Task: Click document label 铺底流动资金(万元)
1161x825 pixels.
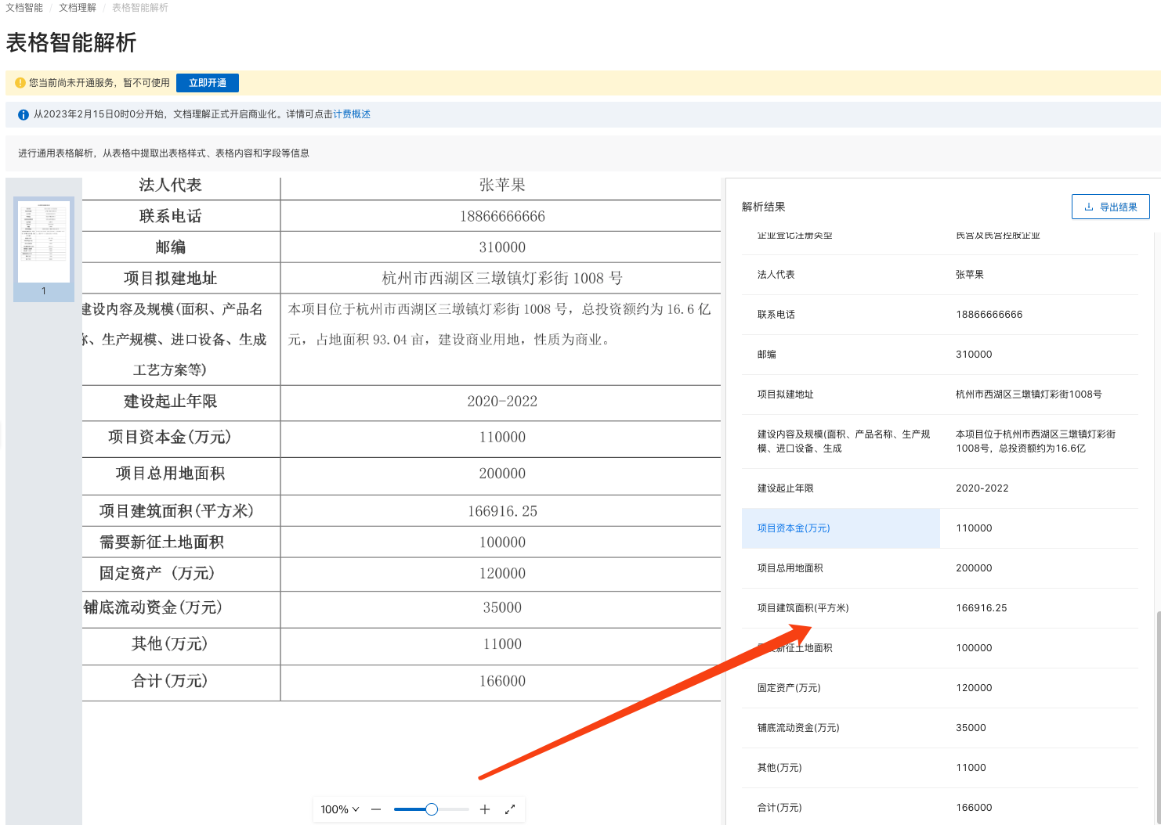Action: (153, 607)
